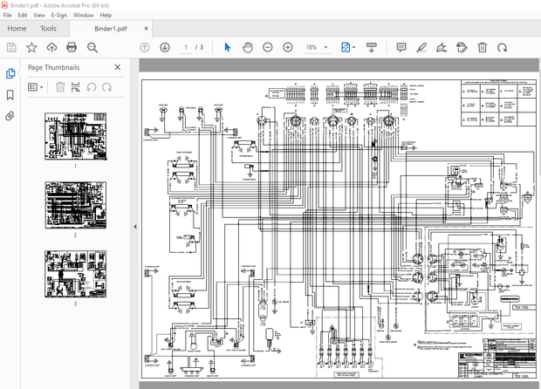
Task: Rotate thumbnails counterclockwise
Action: point(92,87)
